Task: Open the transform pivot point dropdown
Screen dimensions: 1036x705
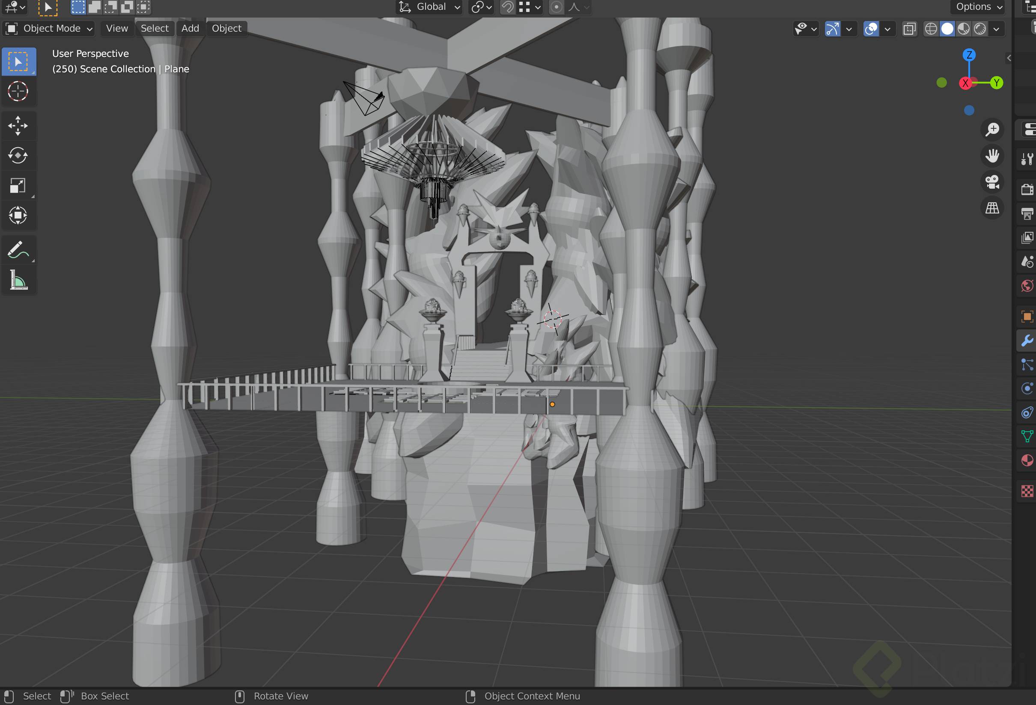Action: point(481,8)
